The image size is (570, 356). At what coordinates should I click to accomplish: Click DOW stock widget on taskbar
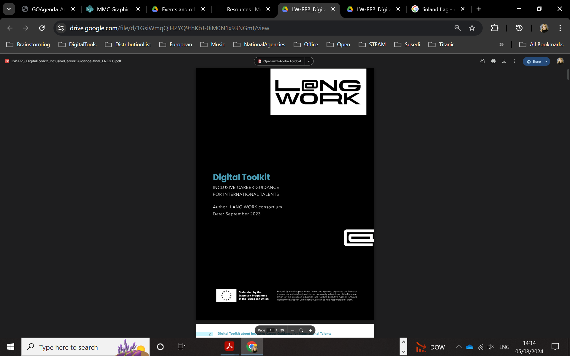[430, 347]
